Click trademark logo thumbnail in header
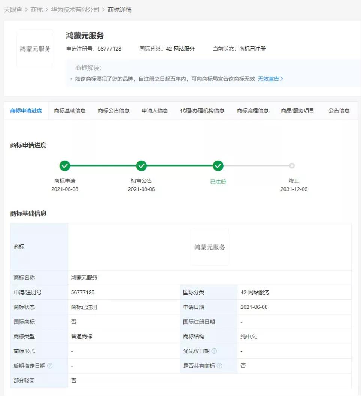361x396 pixels. tap(35, 49)
